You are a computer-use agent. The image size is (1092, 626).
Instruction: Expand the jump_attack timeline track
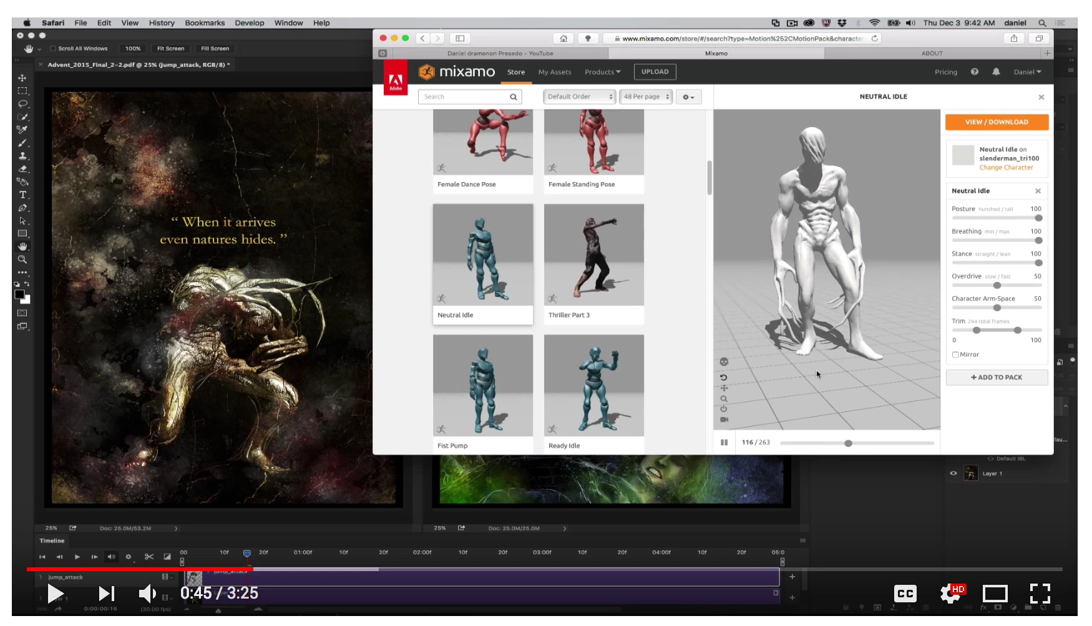tap(41, 577)
